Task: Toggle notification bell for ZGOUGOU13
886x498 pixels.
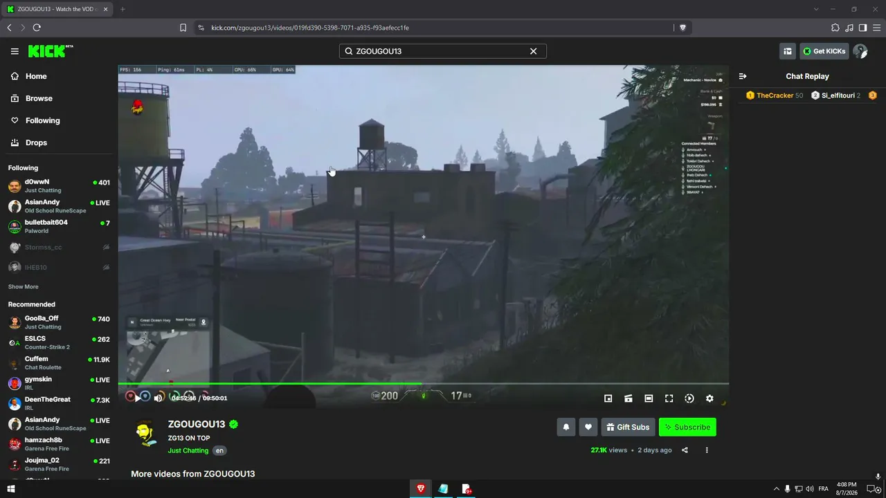Action: click(x=566, y=427)
